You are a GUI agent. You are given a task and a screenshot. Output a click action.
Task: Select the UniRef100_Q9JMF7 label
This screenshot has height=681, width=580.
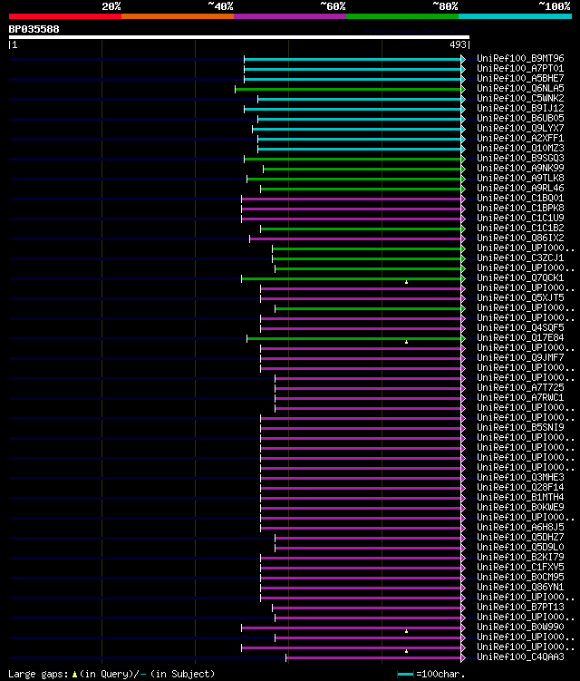pyautogui.click(x=520, y=358)
